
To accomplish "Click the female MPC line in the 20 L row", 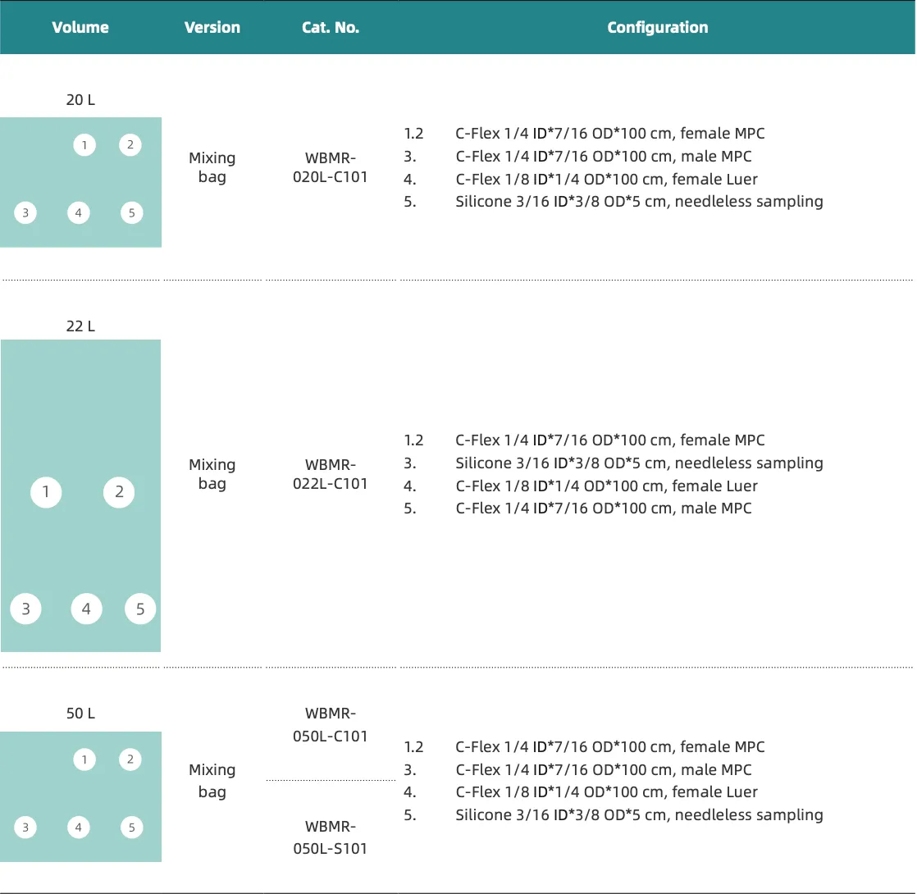I will coord(610,134).
